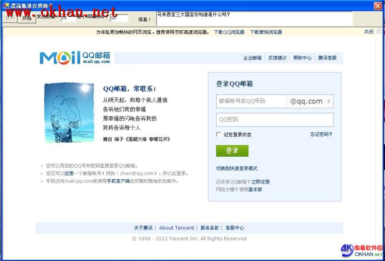Open the 服务条款 terms link
385x261 pixels.
pos(210,228)
